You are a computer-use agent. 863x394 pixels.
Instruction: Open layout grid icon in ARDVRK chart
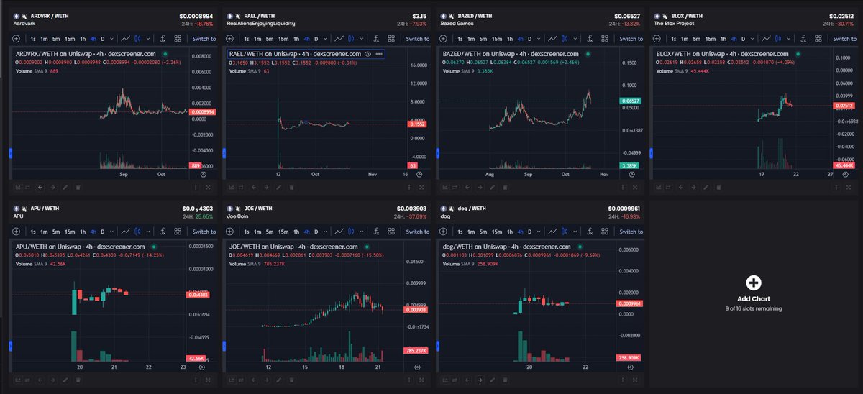pyautogui.click(x=178, y=39)
